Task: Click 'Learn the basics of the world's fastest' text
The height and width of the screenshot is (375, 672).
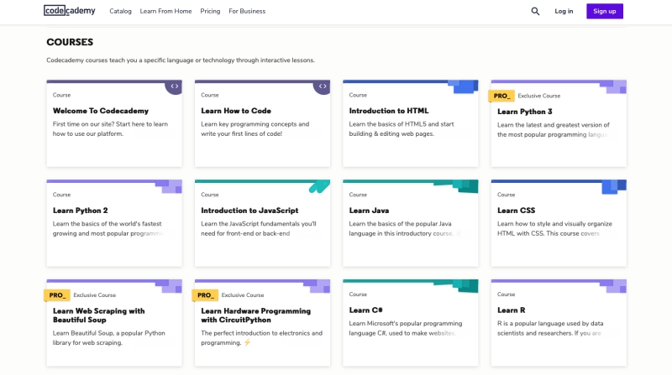Action: click(x=108, y=228)
